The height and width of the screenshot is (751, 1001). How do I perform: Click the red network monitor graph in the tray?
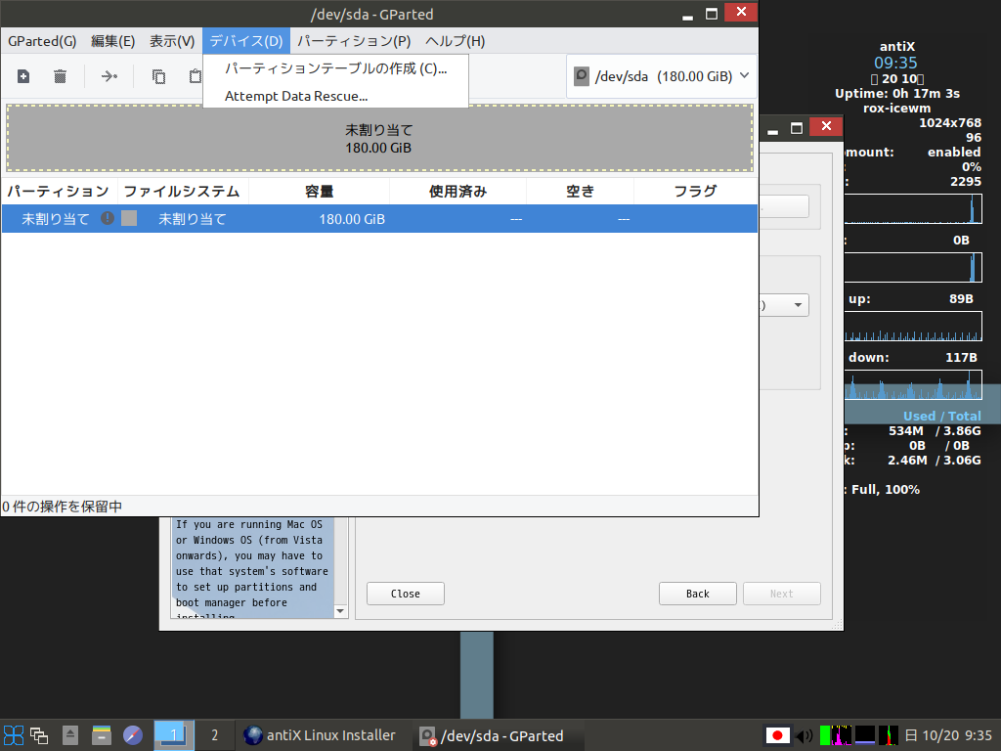pos(888,735)
